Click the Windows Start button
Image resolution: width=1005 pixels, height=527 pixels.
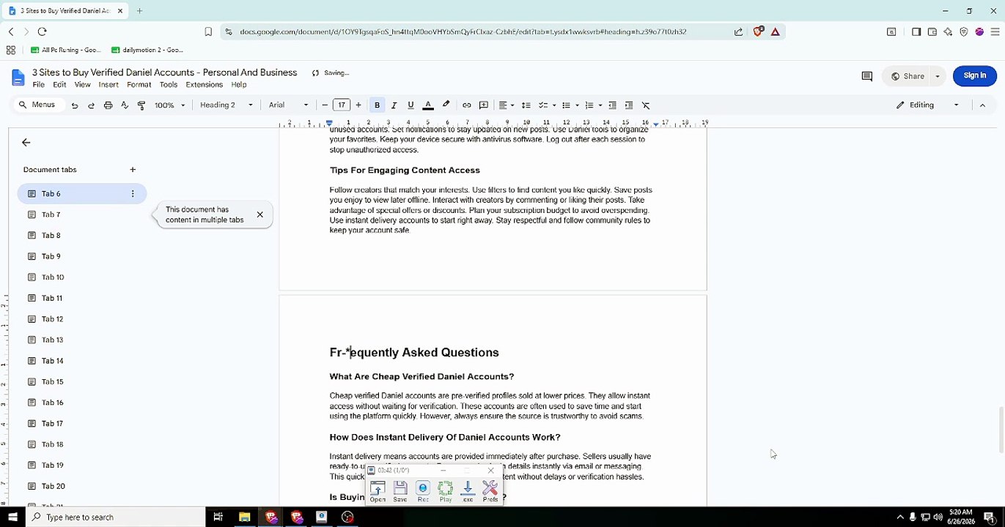point(12,517)
